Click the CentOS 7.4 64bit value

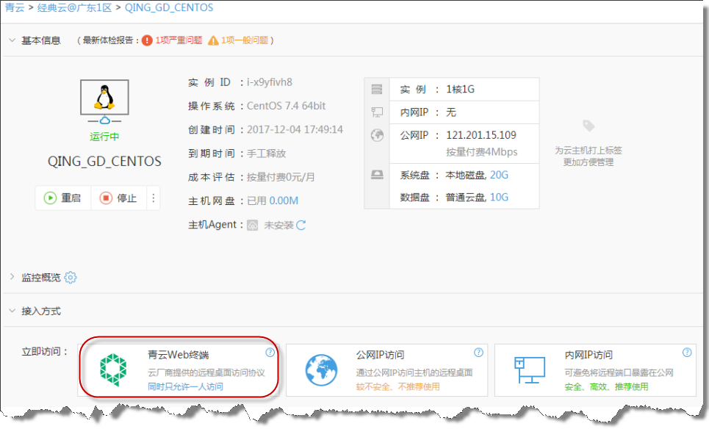coord(287,106)
